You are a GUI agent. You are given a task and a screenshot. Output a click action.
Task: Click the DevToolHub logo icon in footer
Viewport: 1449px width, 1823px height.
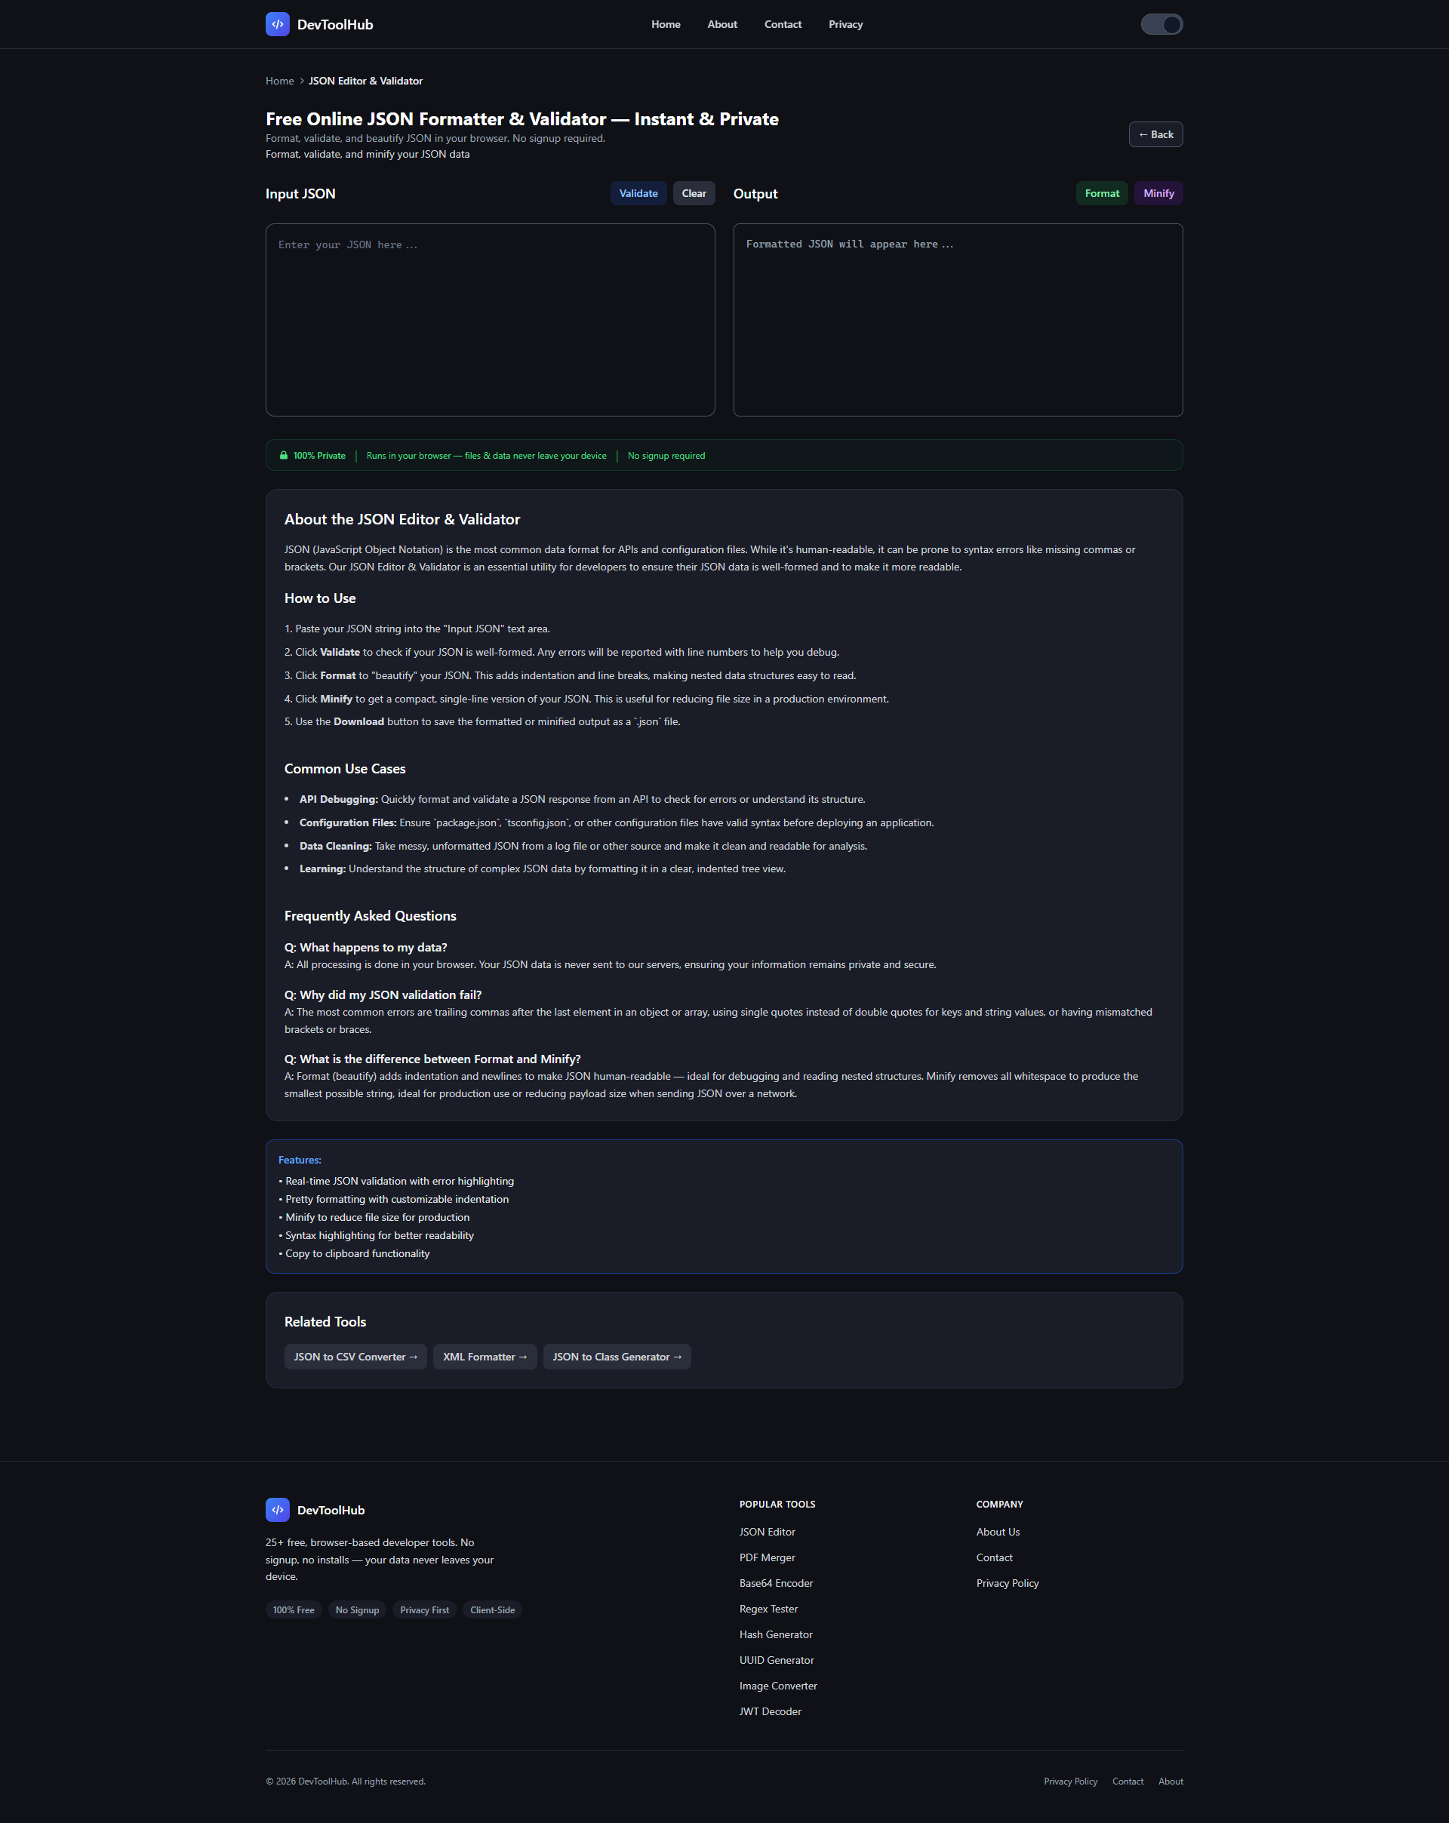(x=278, y=1509)
